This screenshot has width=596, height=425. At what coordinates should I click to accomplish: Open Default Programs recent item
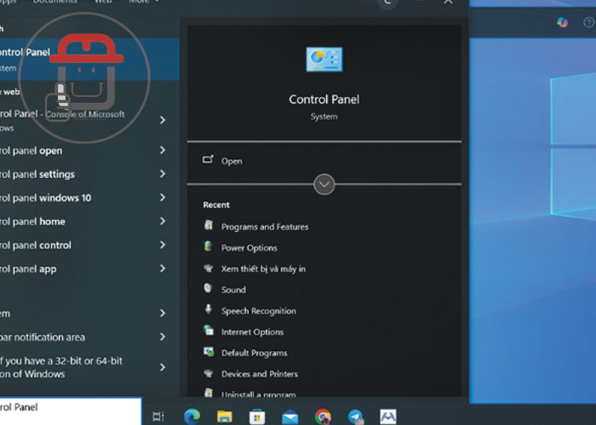[255, 353]
